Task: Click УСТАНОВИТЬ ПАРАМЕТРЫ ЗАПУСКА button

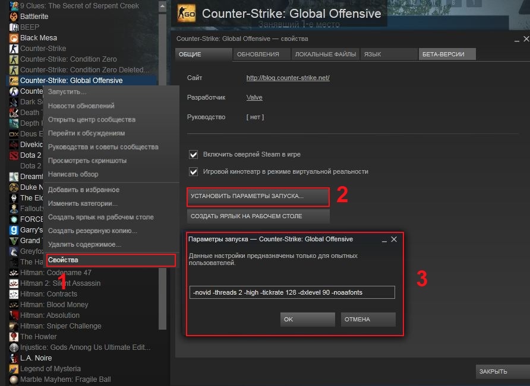Action: tap(258, 196)
